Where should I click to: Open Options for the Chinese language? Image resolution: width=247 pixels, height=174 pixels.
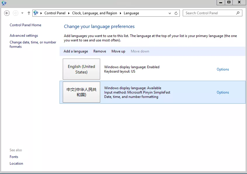click(222, 92)
